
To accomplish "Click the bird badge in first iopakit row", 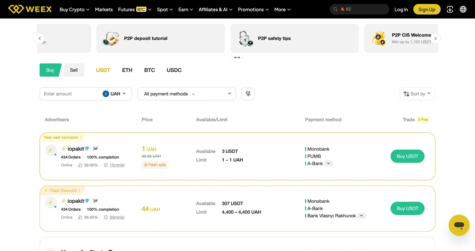I will tap(95, 149).
